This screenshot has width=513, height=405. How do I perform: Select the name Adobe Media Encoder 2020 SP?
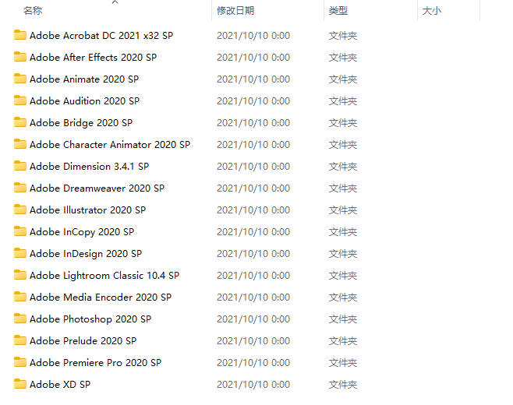coord(101,298)
